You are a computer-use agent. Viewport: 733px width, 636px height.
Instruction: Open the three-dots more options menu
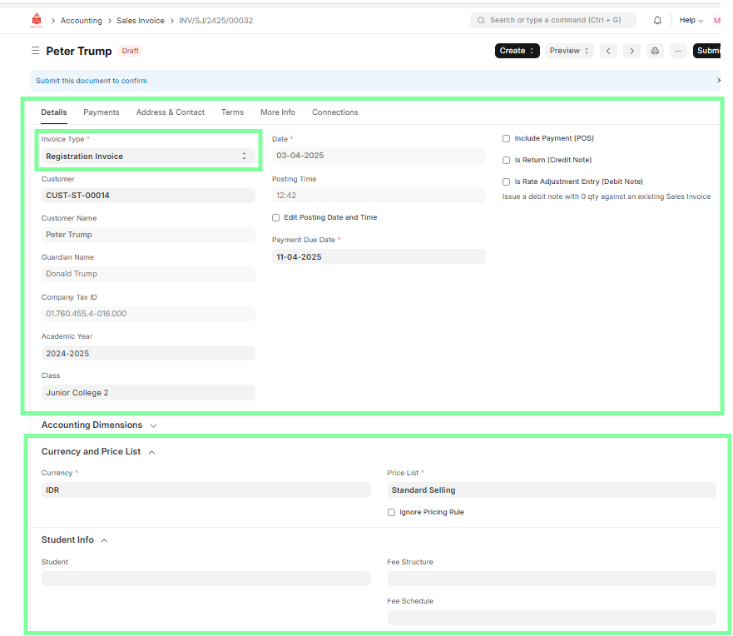(x=678, y=51)
